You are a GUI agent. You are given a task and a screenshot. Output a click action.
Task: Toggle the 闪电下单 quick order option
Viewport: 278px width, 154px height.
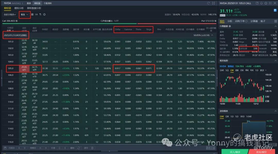tap(241, 21)
